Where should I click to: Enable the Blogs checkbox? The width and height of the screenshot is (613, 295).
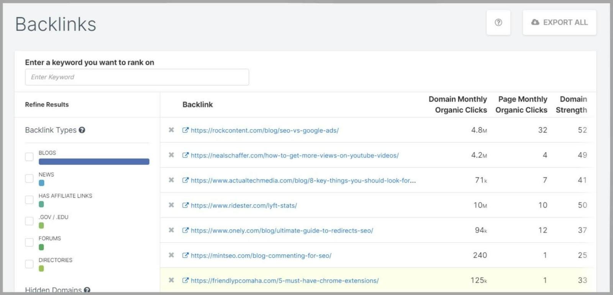(x=29, y=157)
